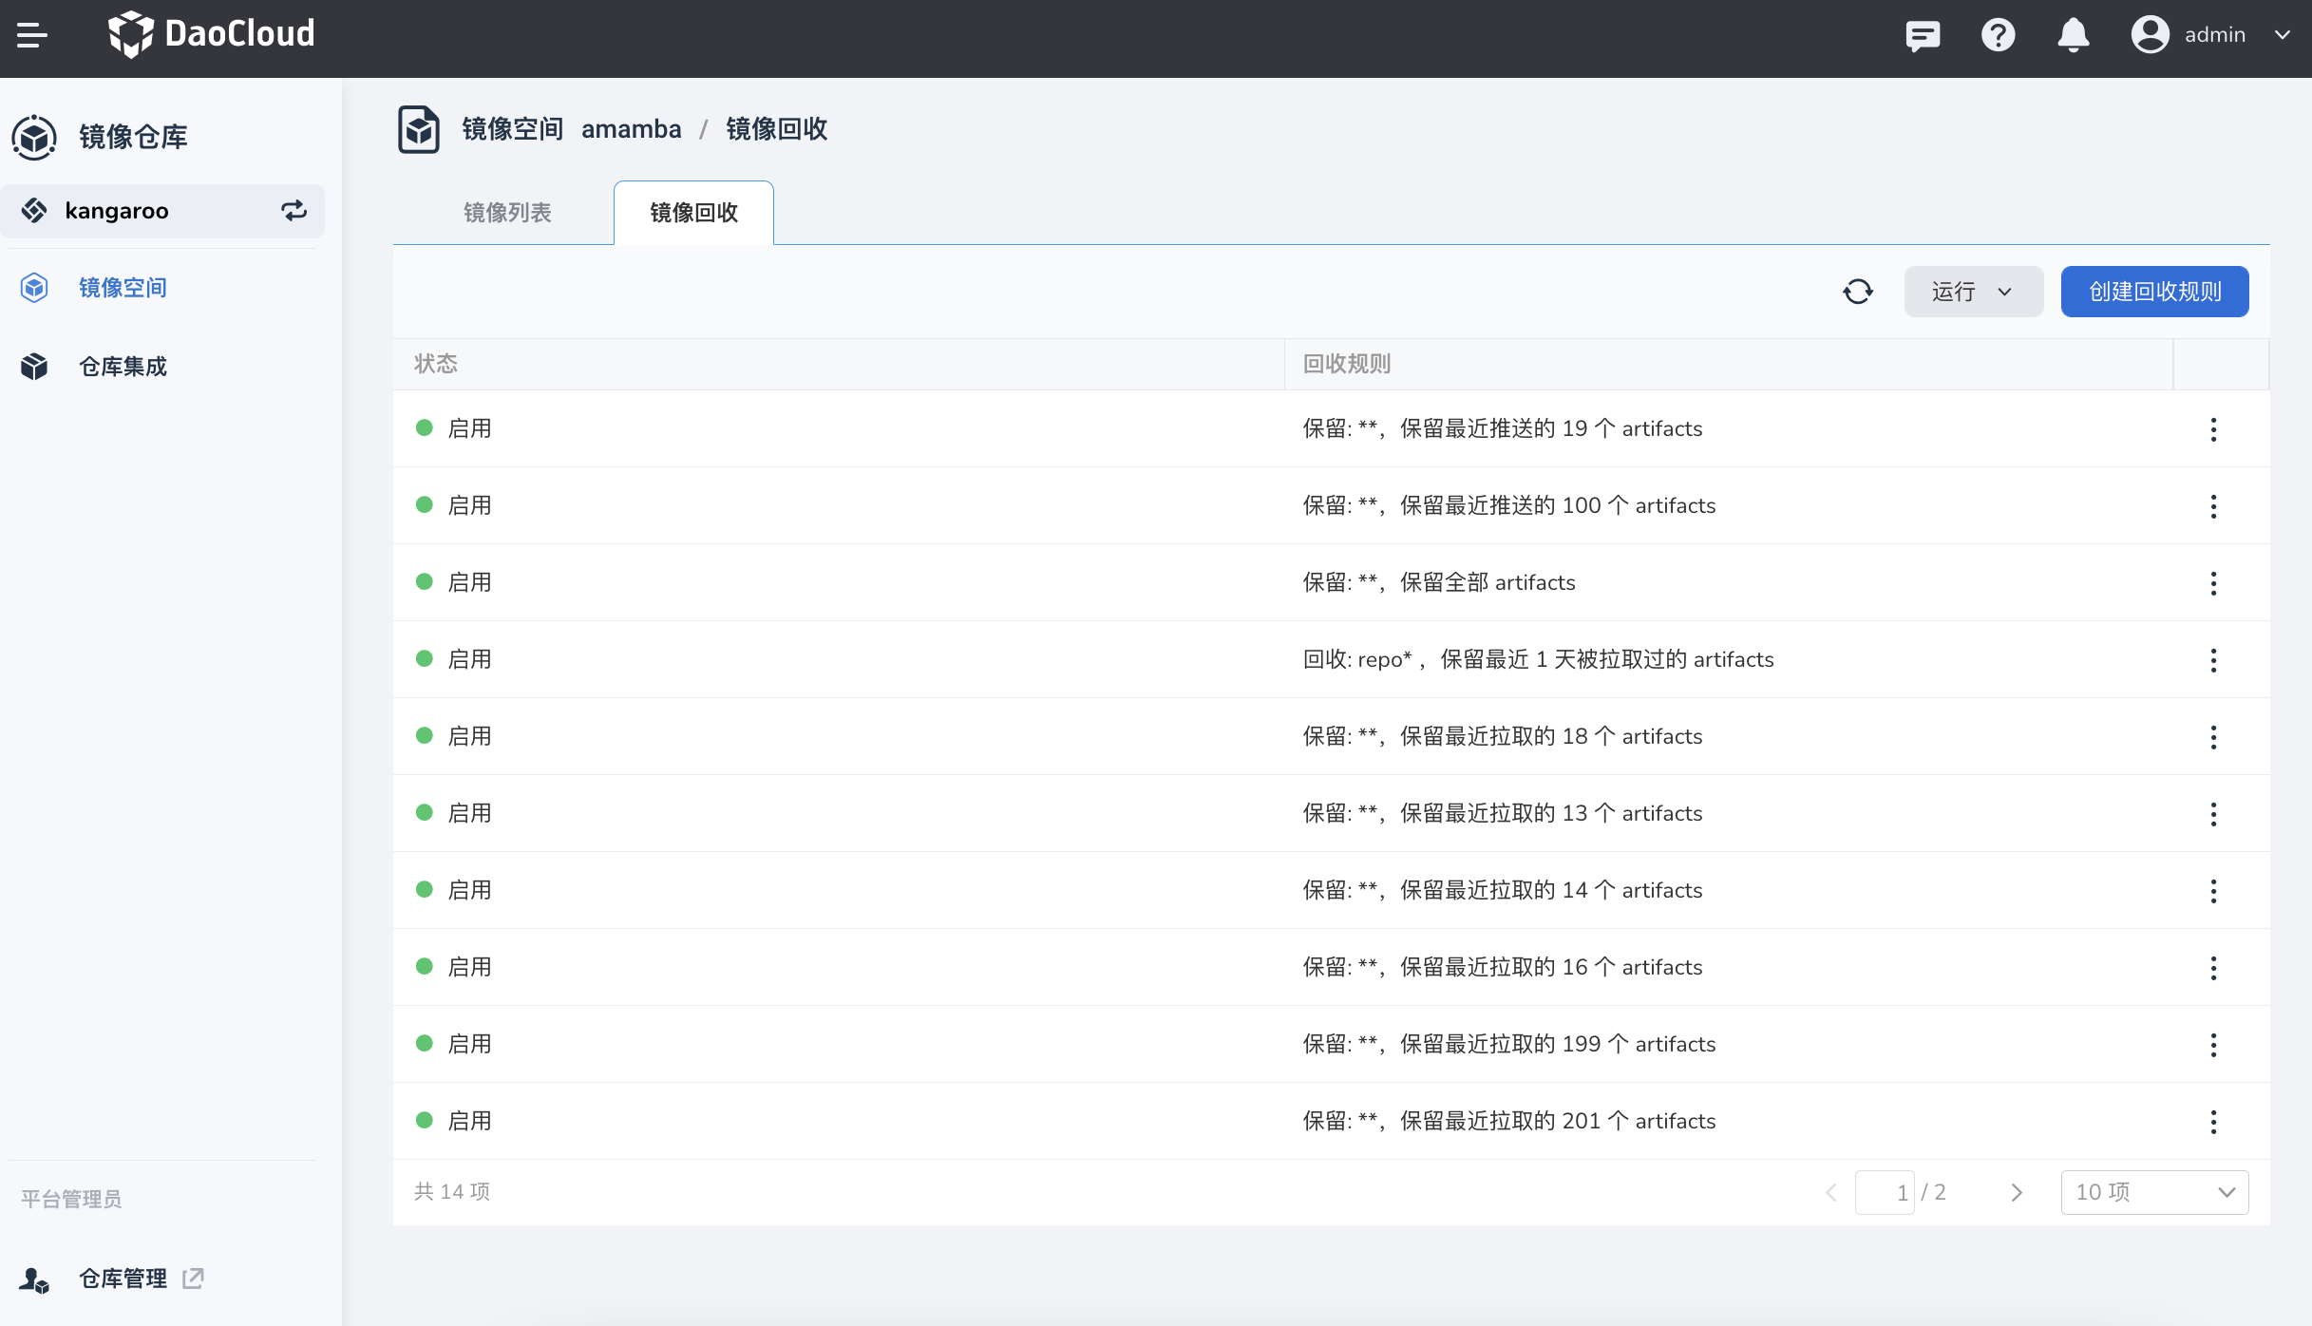Open actions menu for the 18 artifacts rule
The width and height of the screenshot is (2312, 1326).
coord(2213,737)
